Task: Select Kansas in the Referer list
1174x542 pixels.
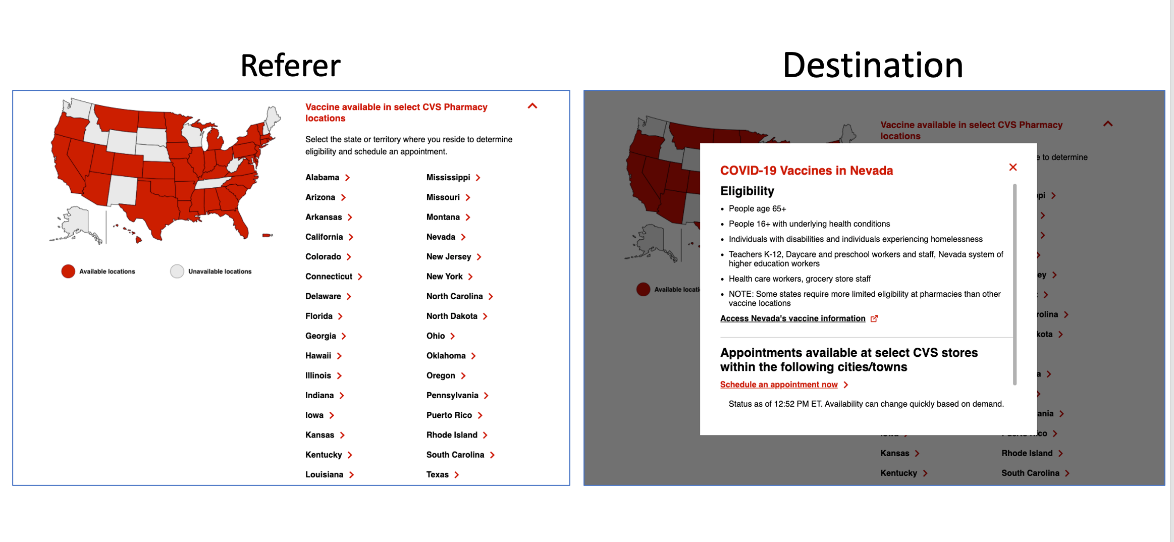Action: (319, 435)
